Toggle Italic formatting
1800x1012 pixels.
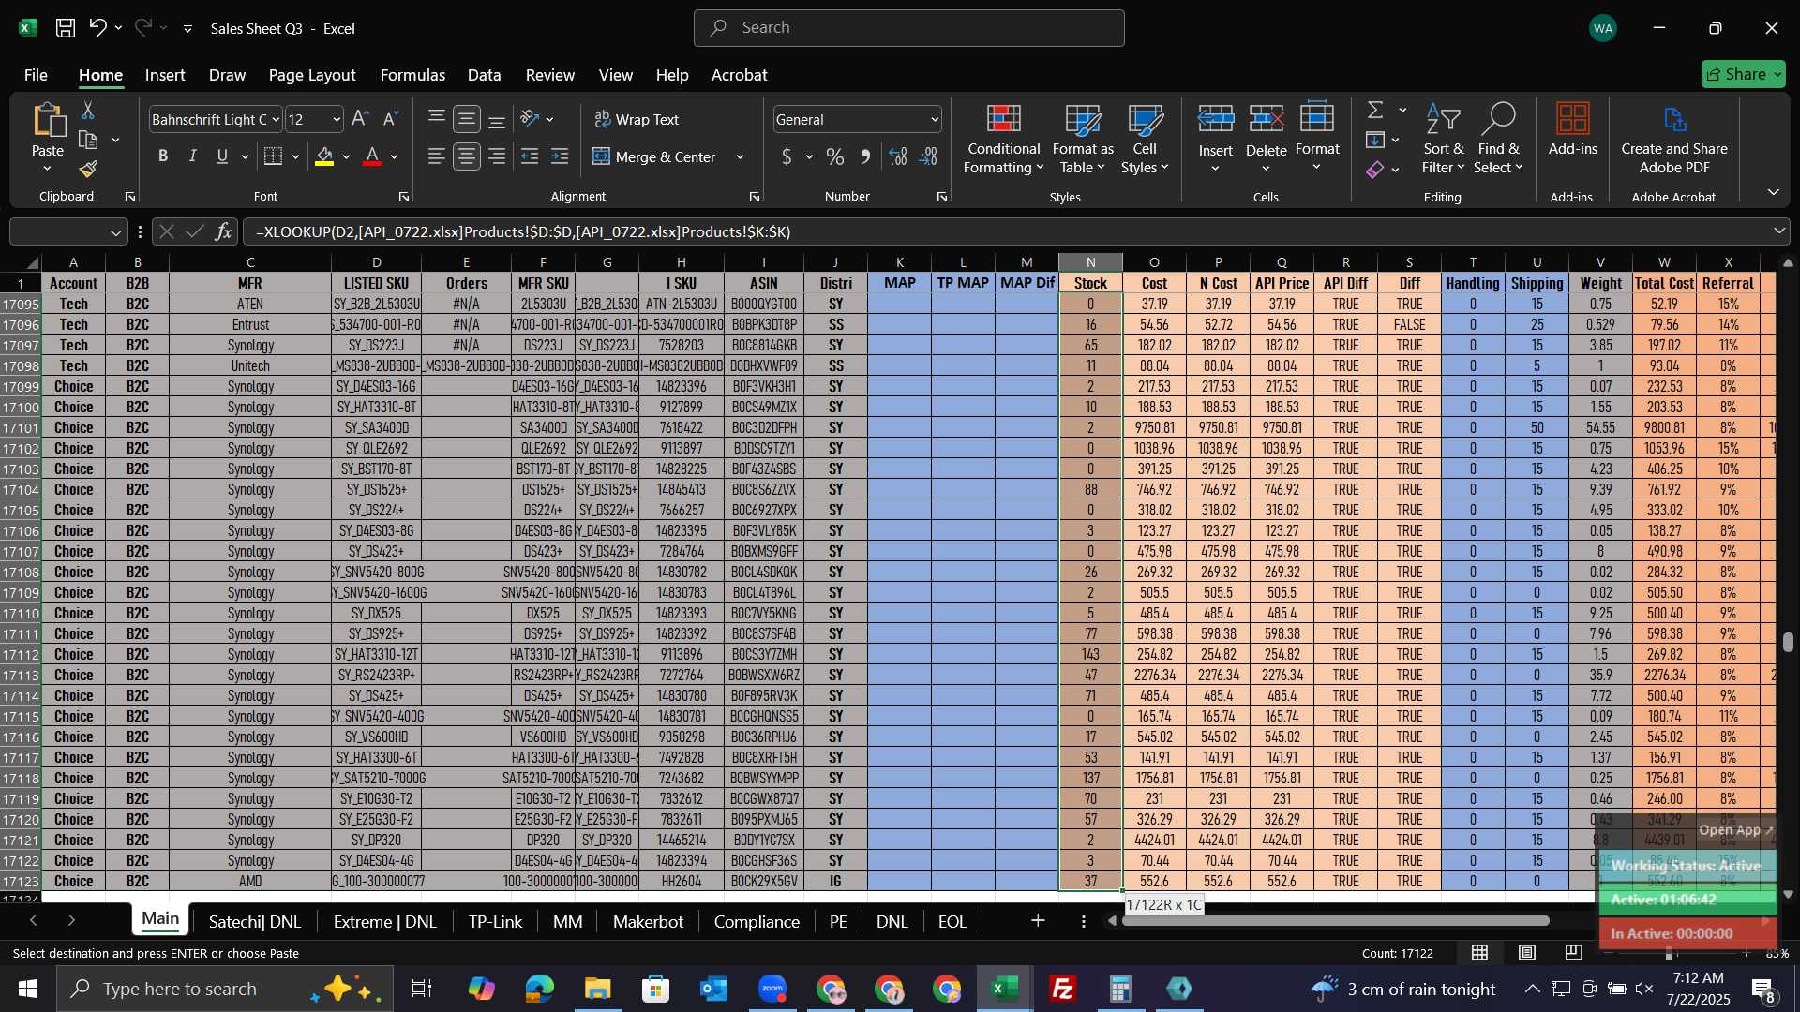tap(193, 156)
